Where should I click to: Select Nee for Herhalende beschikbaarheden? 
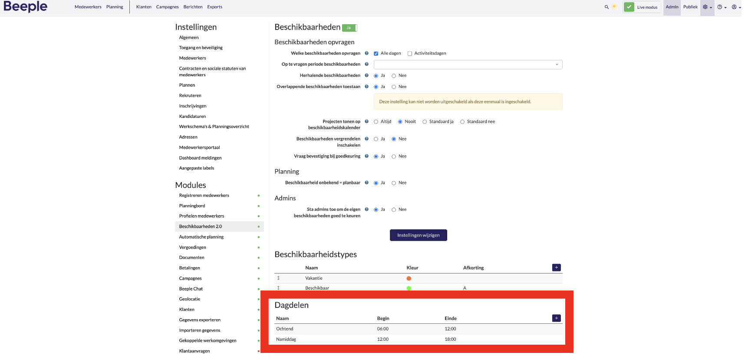click(x=394, y=76)
